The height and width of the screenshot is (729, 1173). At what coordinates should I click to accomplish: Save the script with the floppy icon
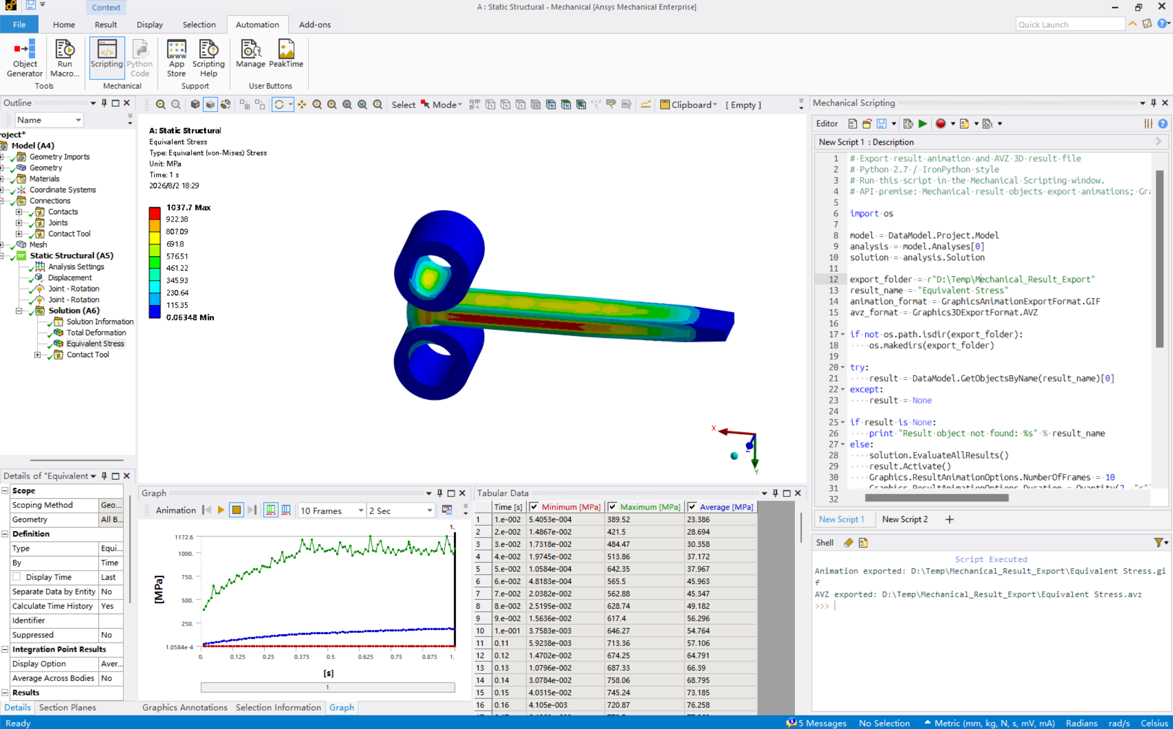[x=881, y=124]
